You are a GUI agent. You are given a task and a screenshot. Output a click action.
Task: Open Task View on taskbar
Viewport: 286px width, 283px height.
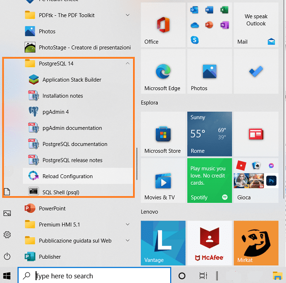click(203, 276)
